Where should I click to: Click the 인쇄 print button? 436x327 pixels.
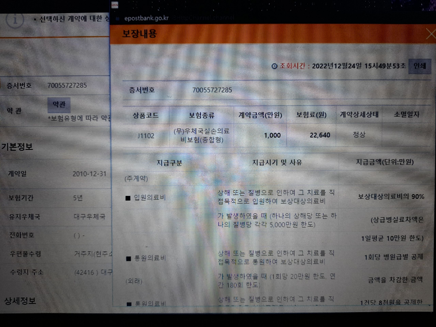(x=419, y=66)
